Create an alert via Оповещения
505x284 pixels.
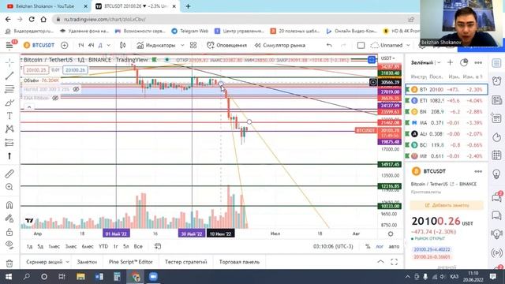[x=226, y=46]
